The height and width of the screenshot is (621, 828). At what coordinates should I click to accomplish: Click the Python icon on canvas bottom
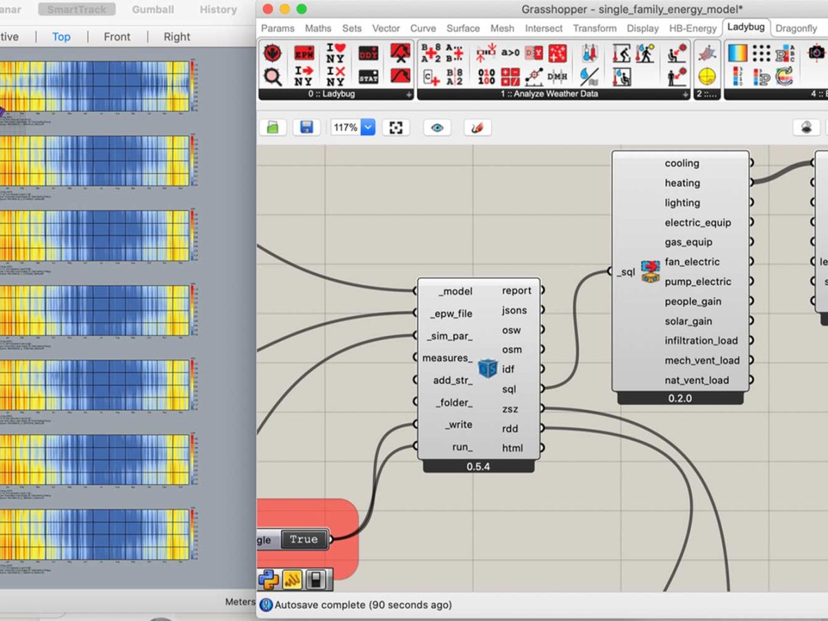(268, 580)
